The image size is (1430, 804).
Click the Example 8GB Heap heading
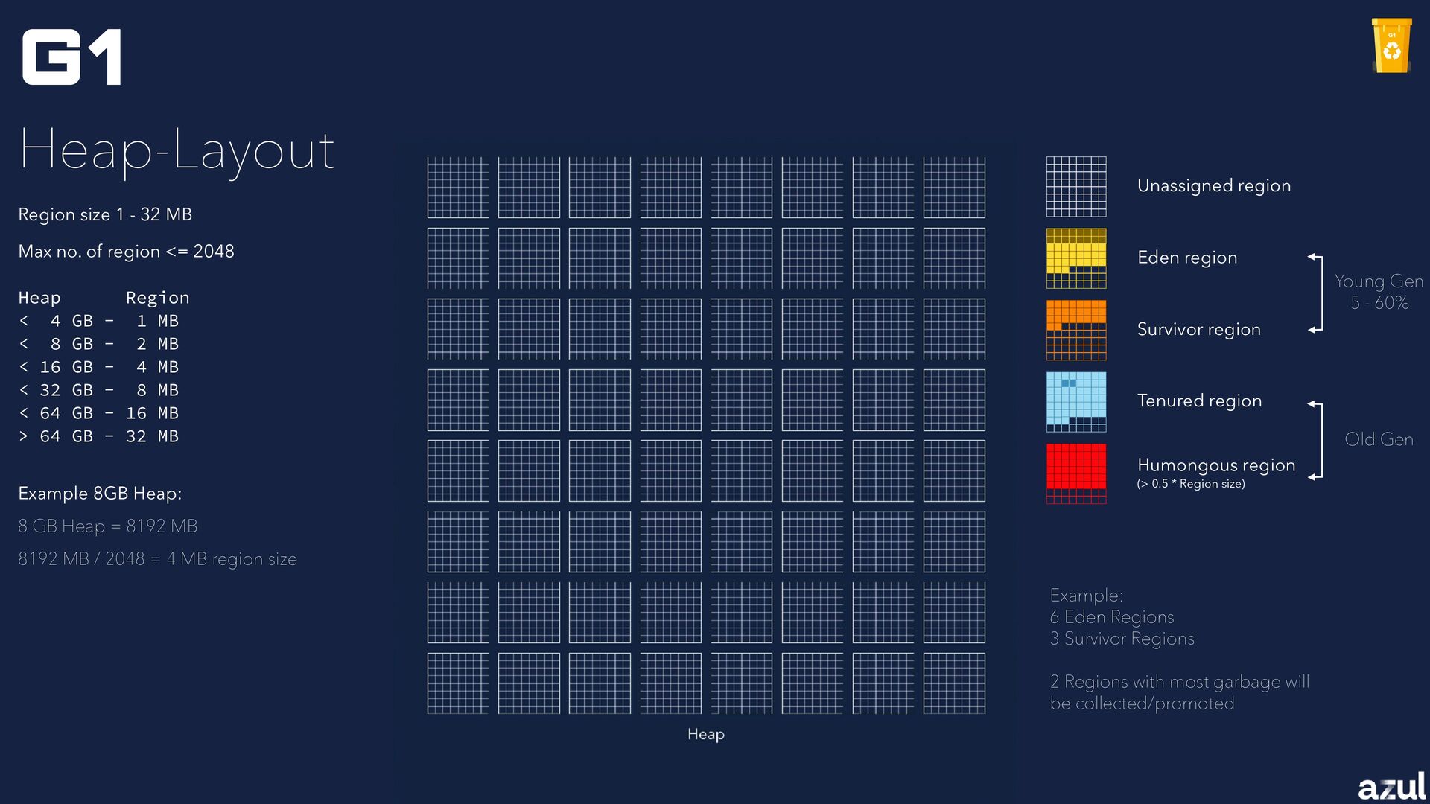tap(100, 494)
